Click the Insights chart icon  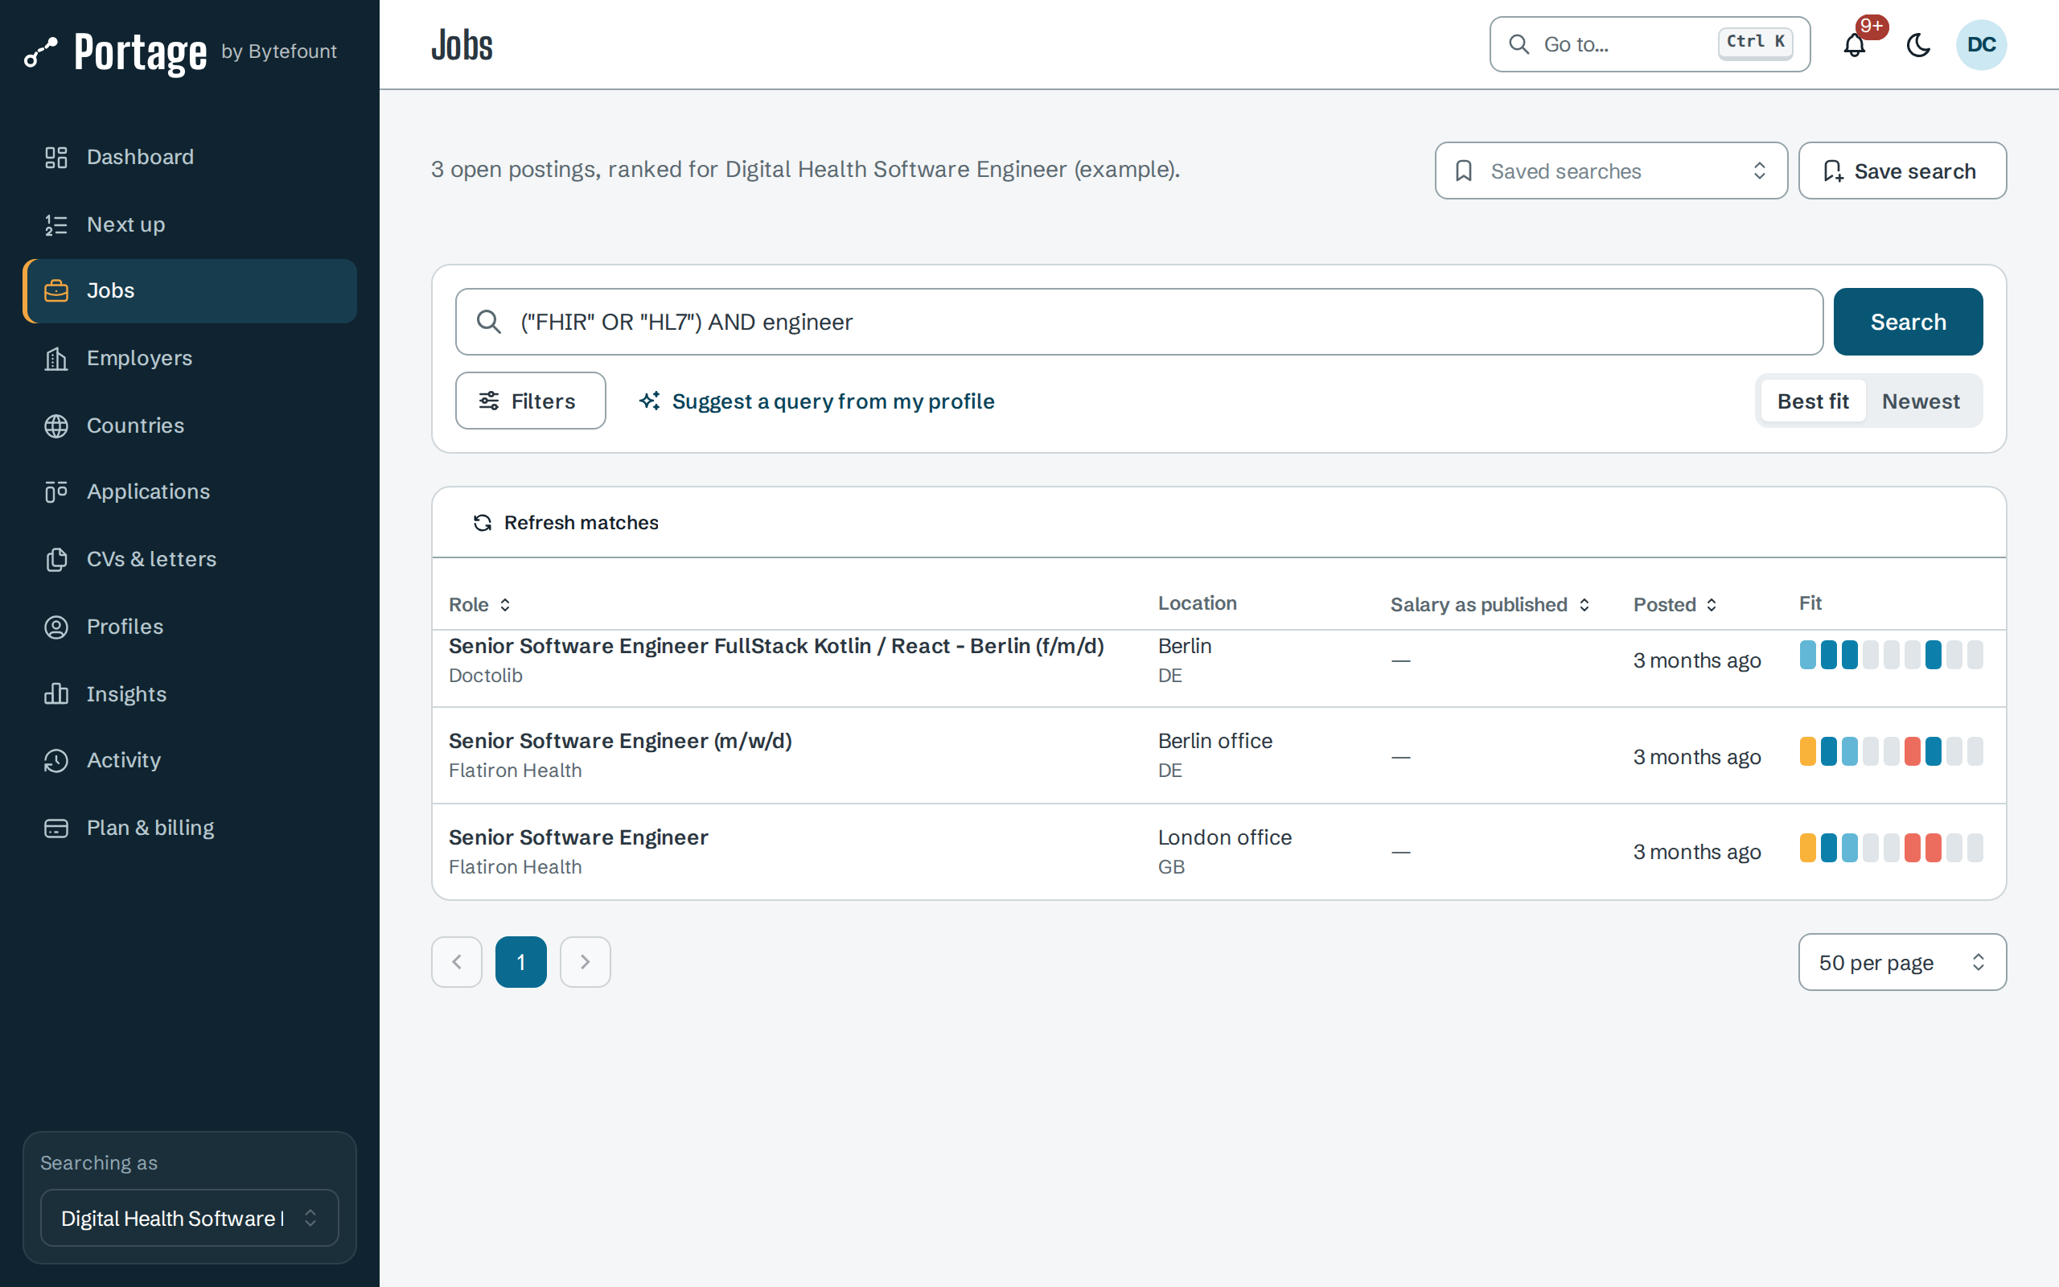coord(56,693)
